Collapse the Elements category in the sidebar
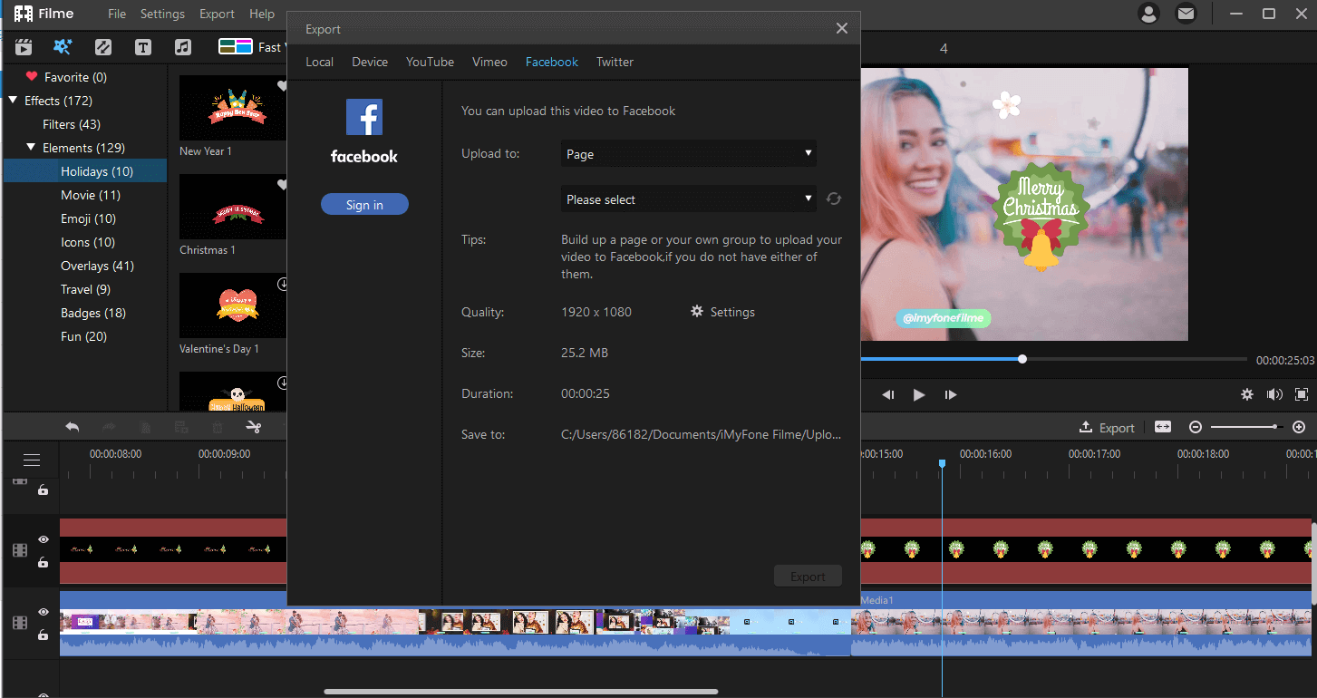The height and width of the screenshot is (698, 1317). tap(29, 147)
